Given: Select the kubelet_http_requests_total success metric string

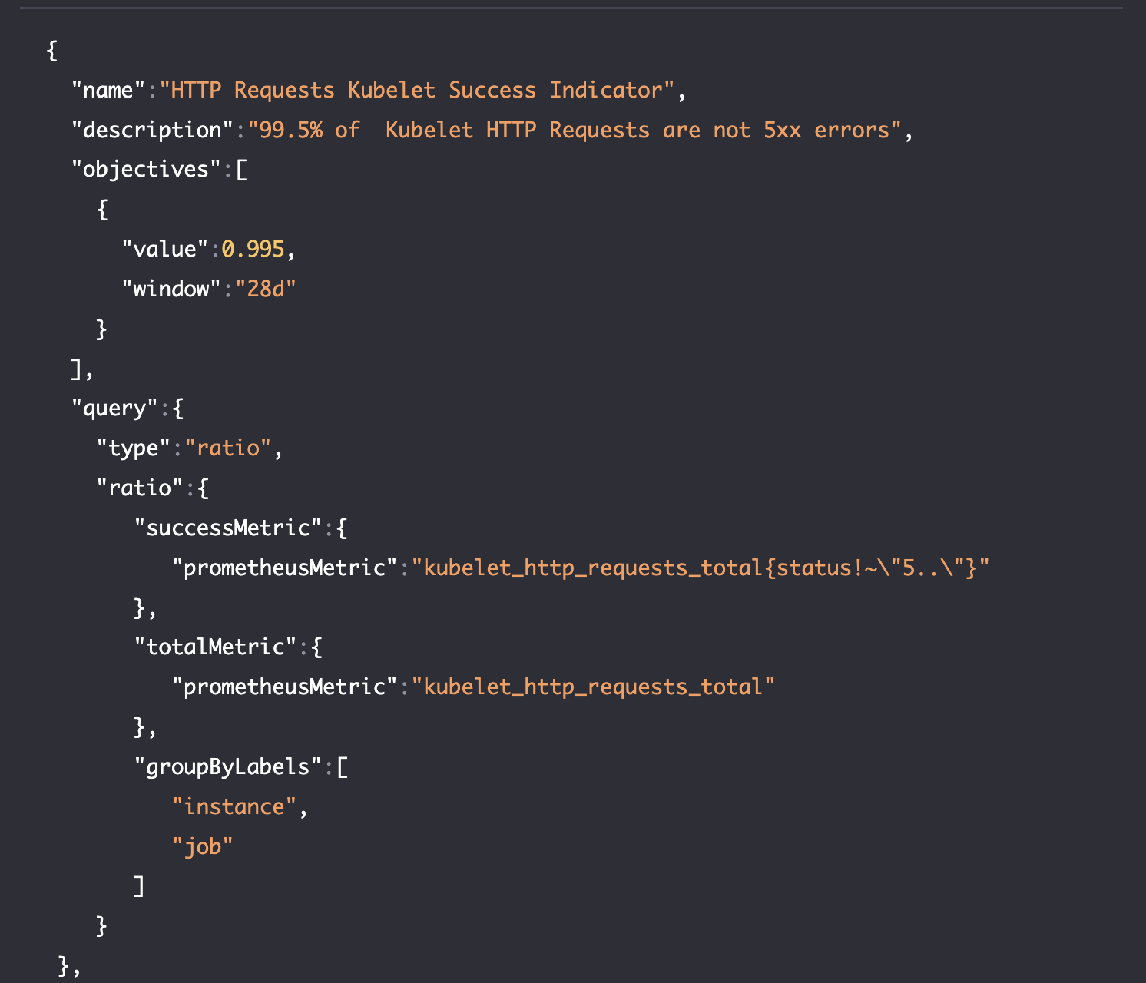Looking at the screenshot, I should point(701,567).
